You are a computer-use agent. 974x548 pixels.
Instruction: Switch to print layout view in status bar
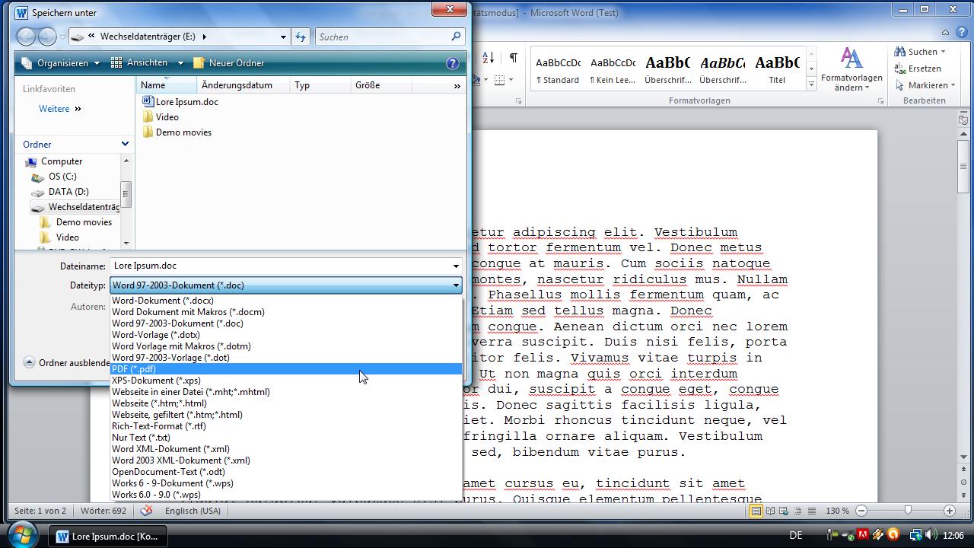pyautogui.click(x=756, y=511)
